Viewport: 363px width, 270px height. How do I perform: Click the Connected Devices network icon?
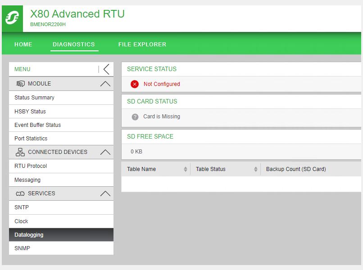pyautogui.click(x=20, y=152)
